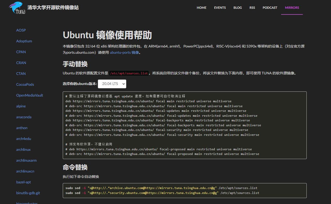Image resolution: width=331 pixels, height=204 pixels.
Task: Select the MIRRORS nav tab
Action: [292, 8]
